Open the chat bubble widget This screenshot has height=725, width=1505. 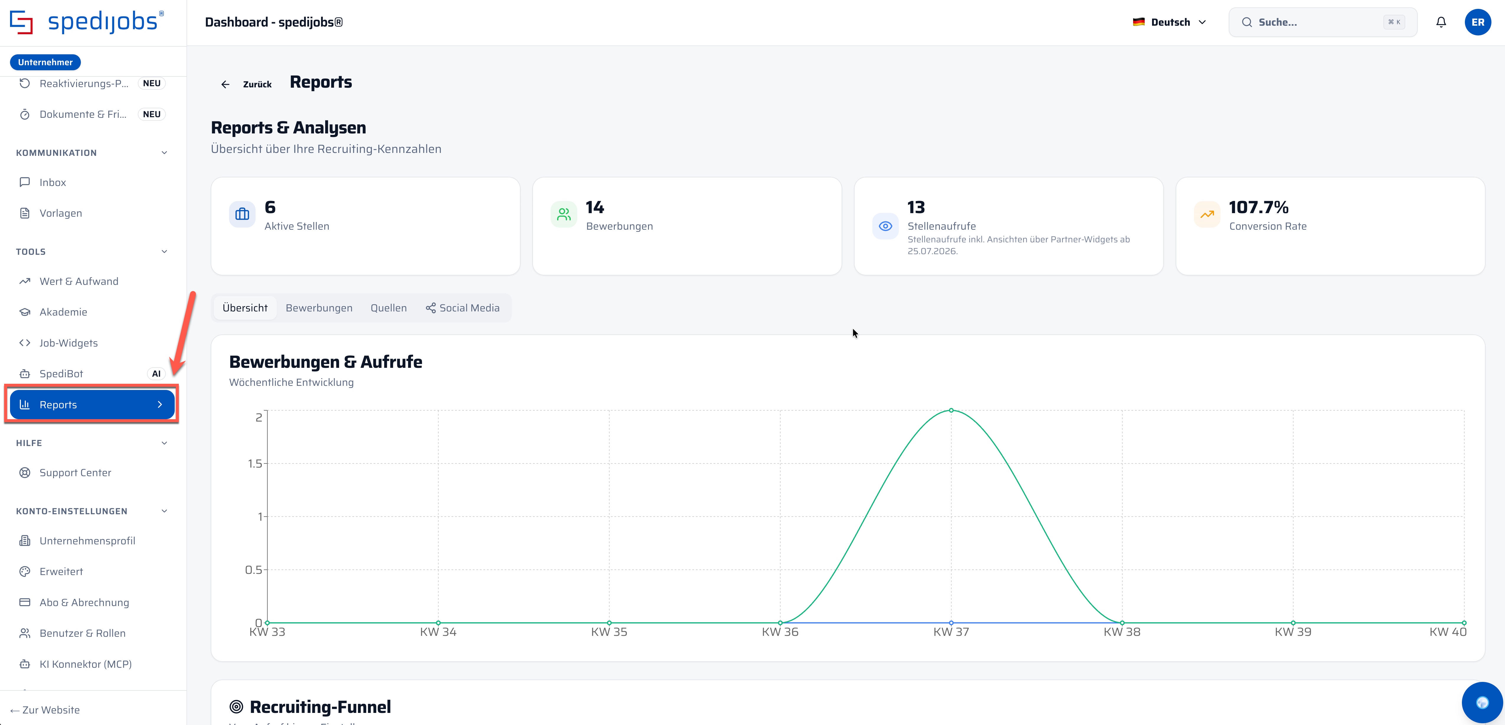pos(1482,702)
